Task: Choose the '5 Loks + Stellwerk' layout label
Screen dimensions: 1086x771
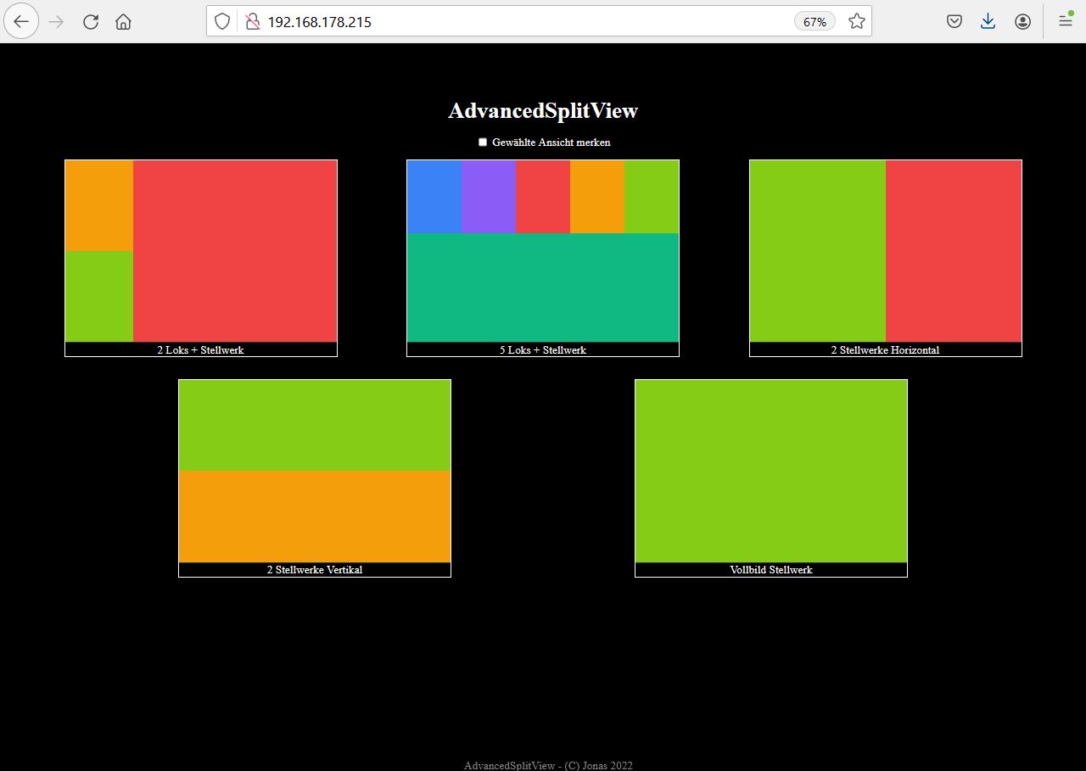Action: [543, 350]
